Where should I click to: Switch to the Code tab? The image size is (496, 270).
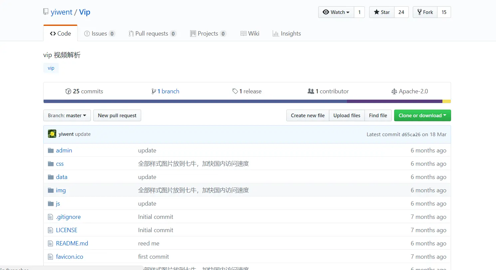[61, 34]
